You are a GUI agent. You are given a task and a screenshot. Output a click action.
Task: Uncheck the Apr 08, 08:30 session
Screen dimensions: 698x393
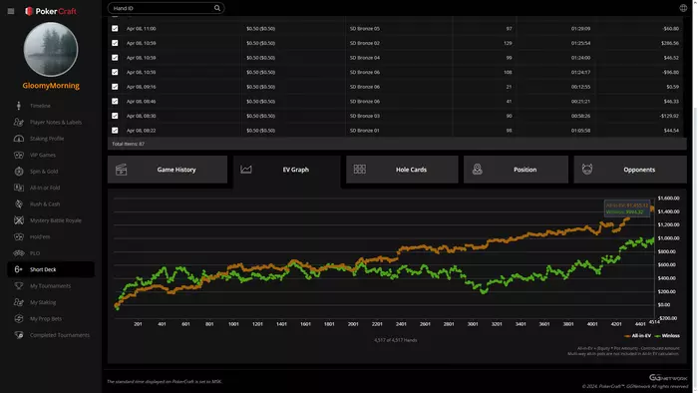[115, 116]
